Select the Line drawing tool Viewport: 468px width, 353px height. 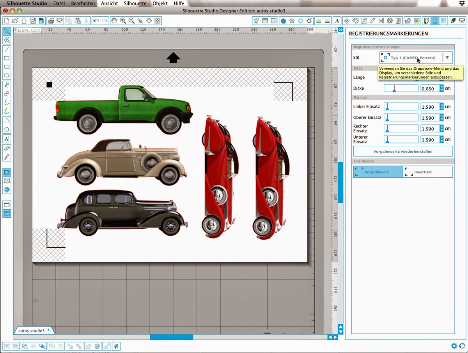(7, 49)
